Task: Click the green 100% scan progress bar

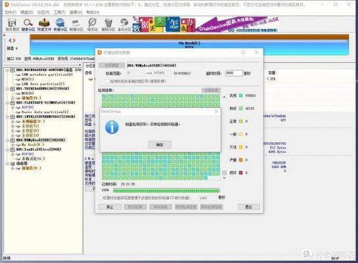Action: pyautogui.click(x=166, y=190)
